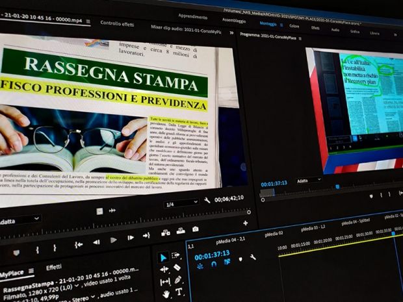Add marker in the Program monitor
The image size is (403, 302).
[x=371, y=196]
